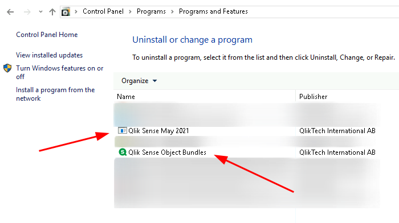The image size is (399, 223).
Task: Open View installed updates link
Action: (x=50, y=55)
